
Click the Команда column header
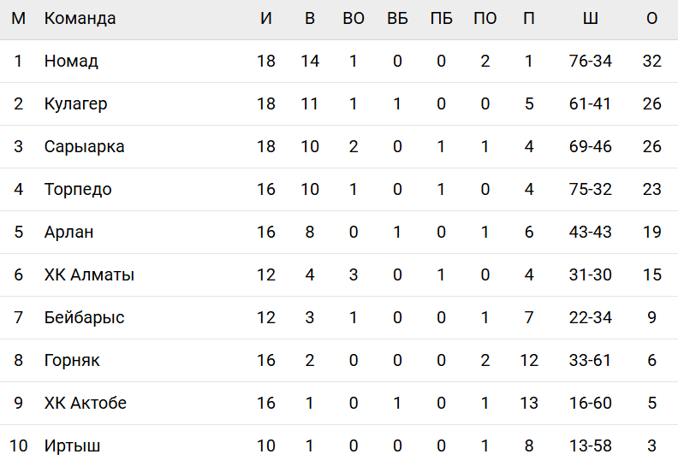(80, 19)
